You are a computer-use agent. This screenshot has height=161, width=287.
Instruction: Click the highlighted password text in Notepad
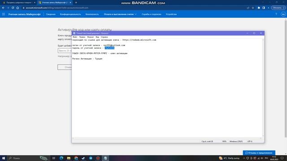(109, 48)
